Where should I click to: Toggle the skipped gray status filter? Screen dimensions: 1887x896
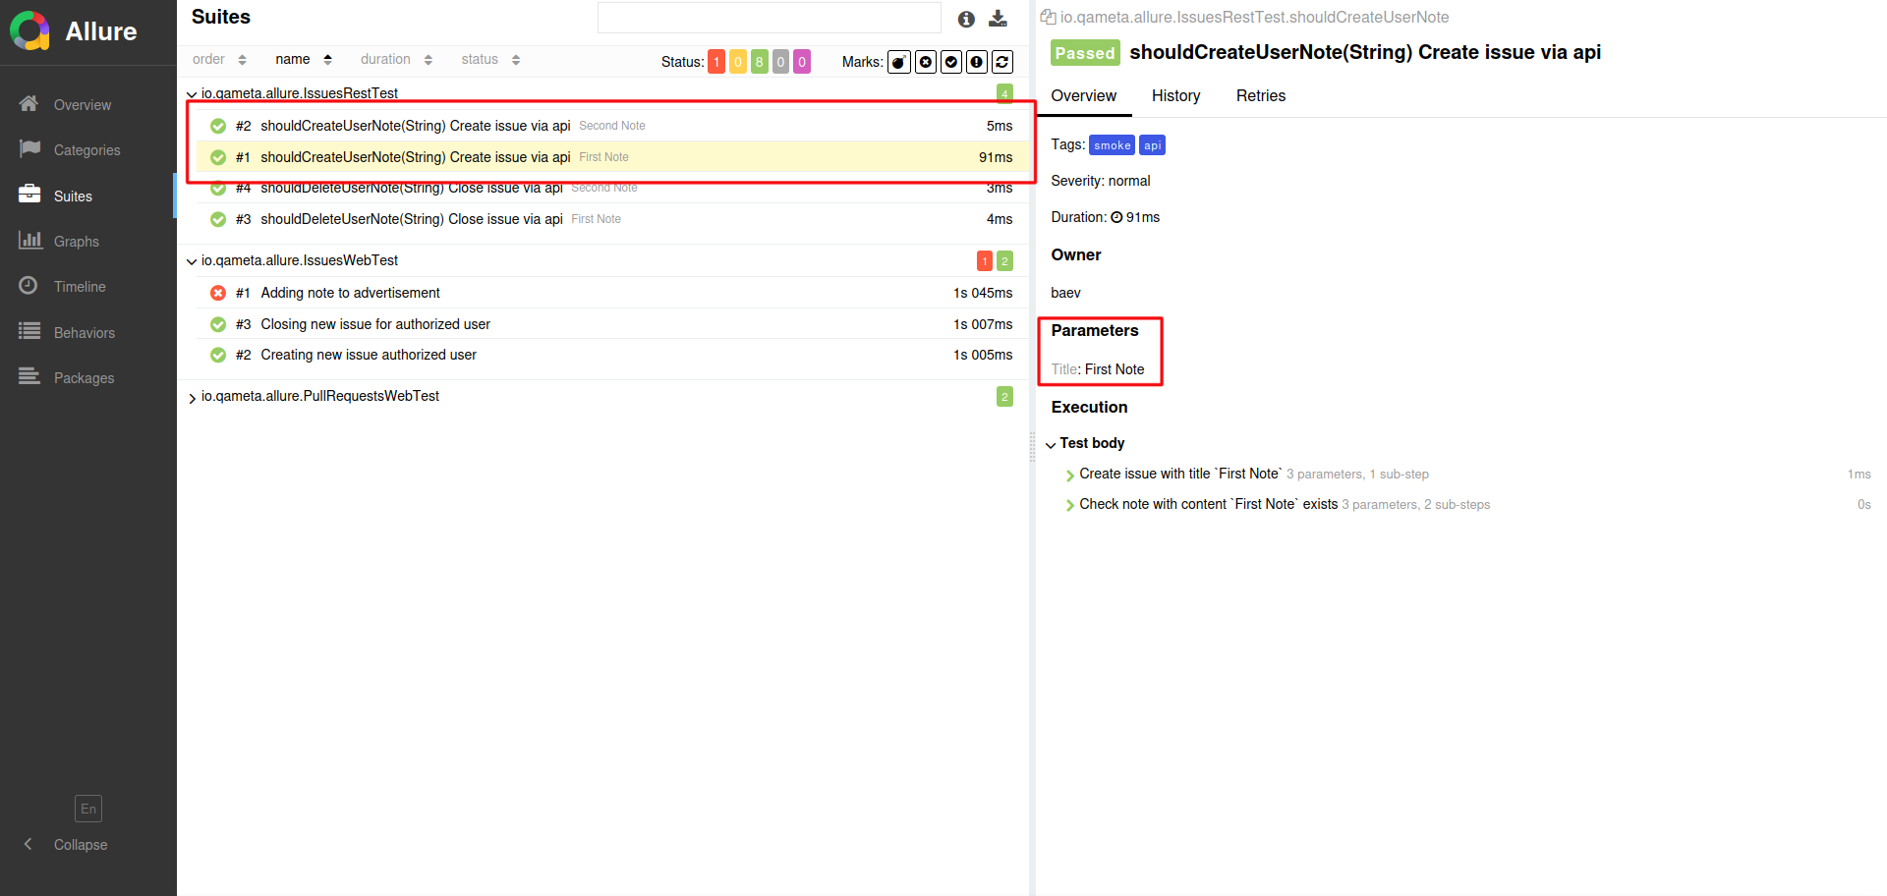[x=780, y=61]
